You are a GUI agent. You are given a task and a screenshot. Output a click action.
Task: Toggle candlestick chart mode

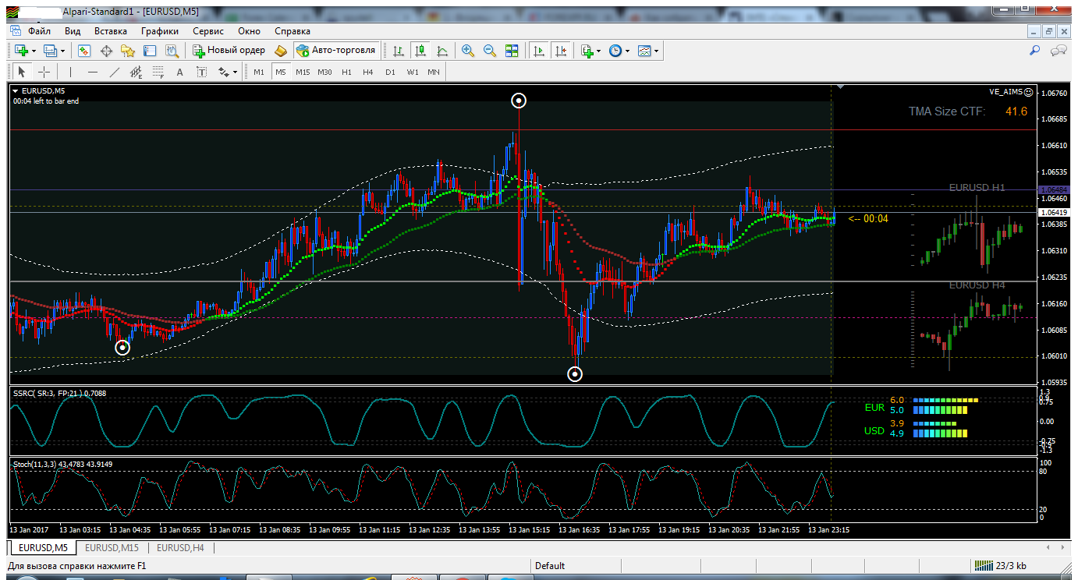coord(420,51)
